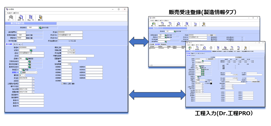This screenshot has width=271, height=126.
Task: Click lookup icon for 設計担当者CD in 製造情報作成
Action: (x=29, y=64)
